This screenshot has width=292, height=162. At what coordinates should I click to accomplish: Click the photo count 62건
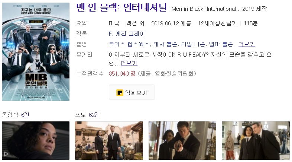pos(94,115)
